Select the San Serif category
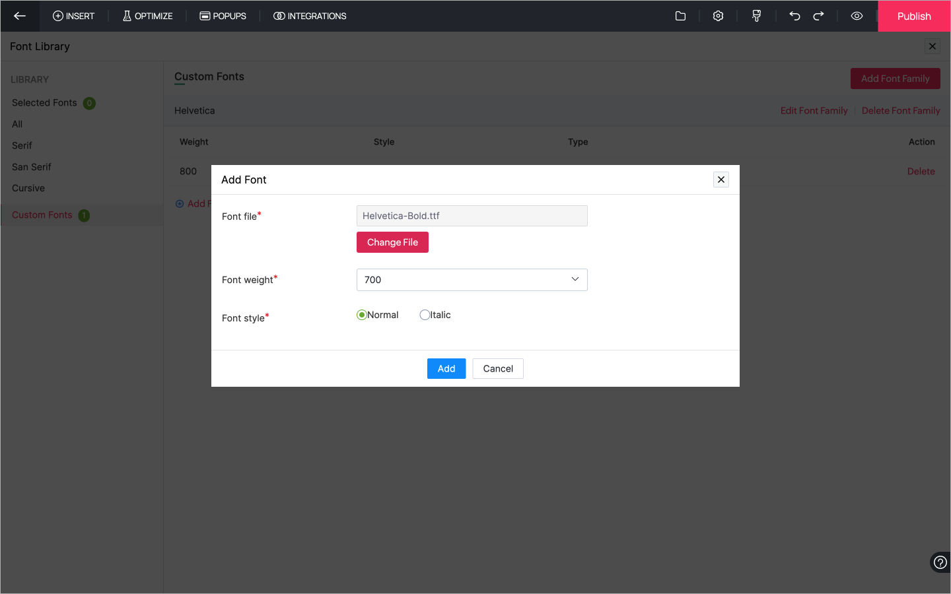 31,167
